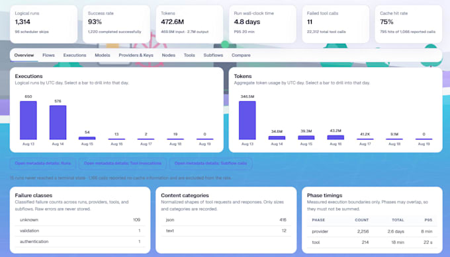
Task: Click the Failed tool calls card
Action: coord(336,24)
